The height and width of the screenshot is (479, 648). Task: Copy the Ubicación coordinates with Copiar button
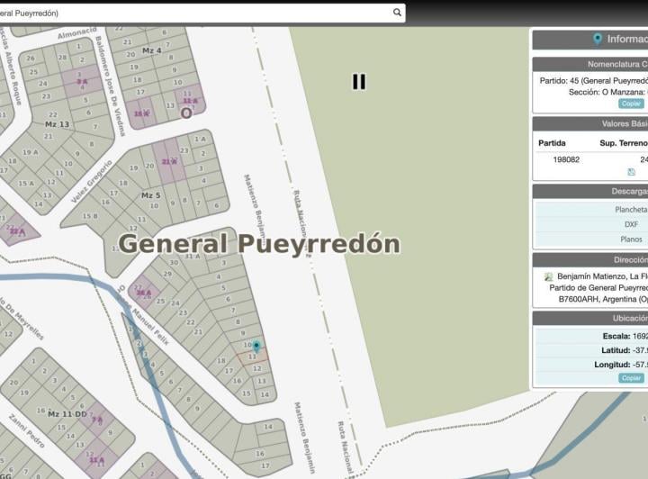(631, 378)
